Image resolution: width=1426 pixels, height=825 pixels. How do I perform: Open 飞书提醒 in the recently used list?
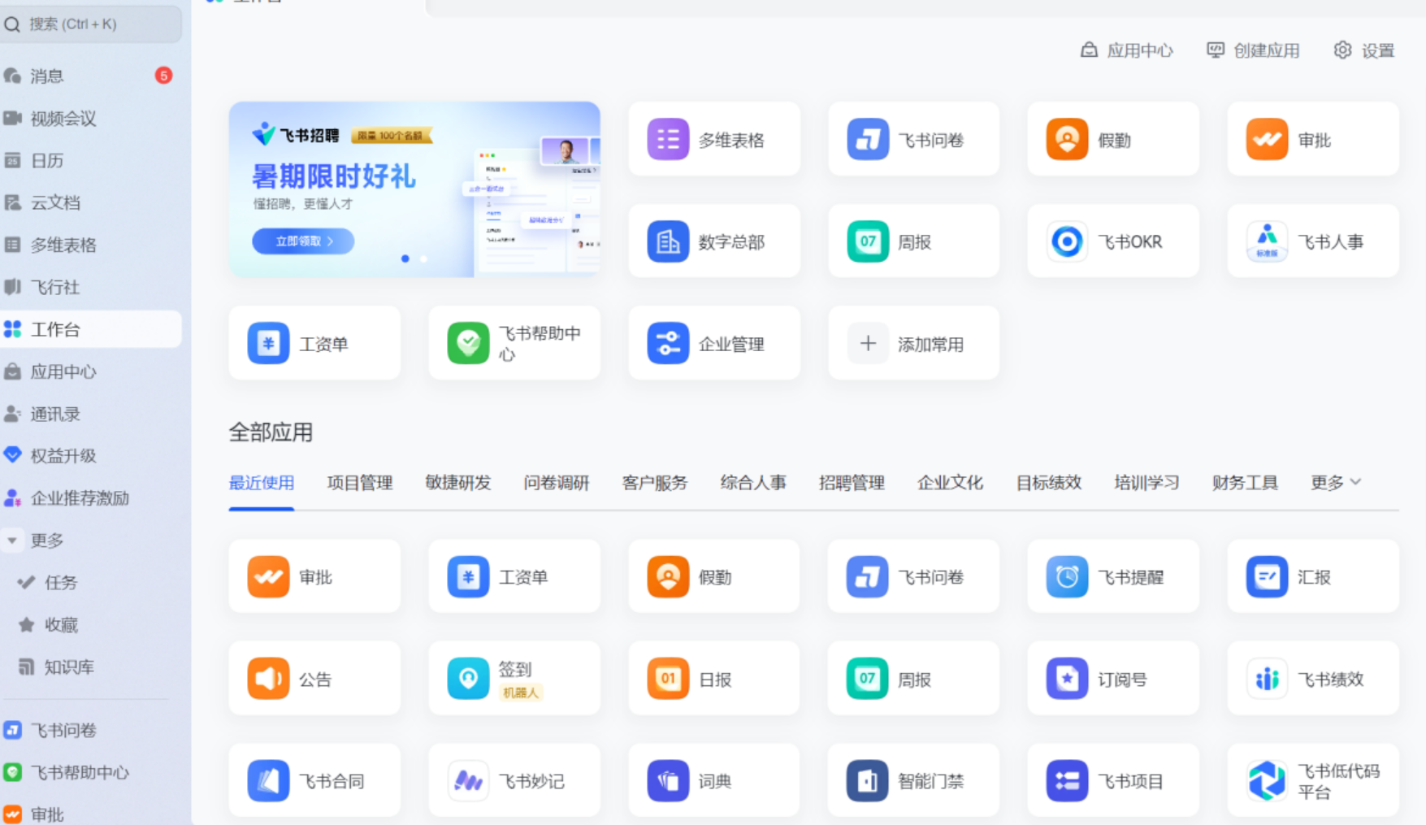1067,577
